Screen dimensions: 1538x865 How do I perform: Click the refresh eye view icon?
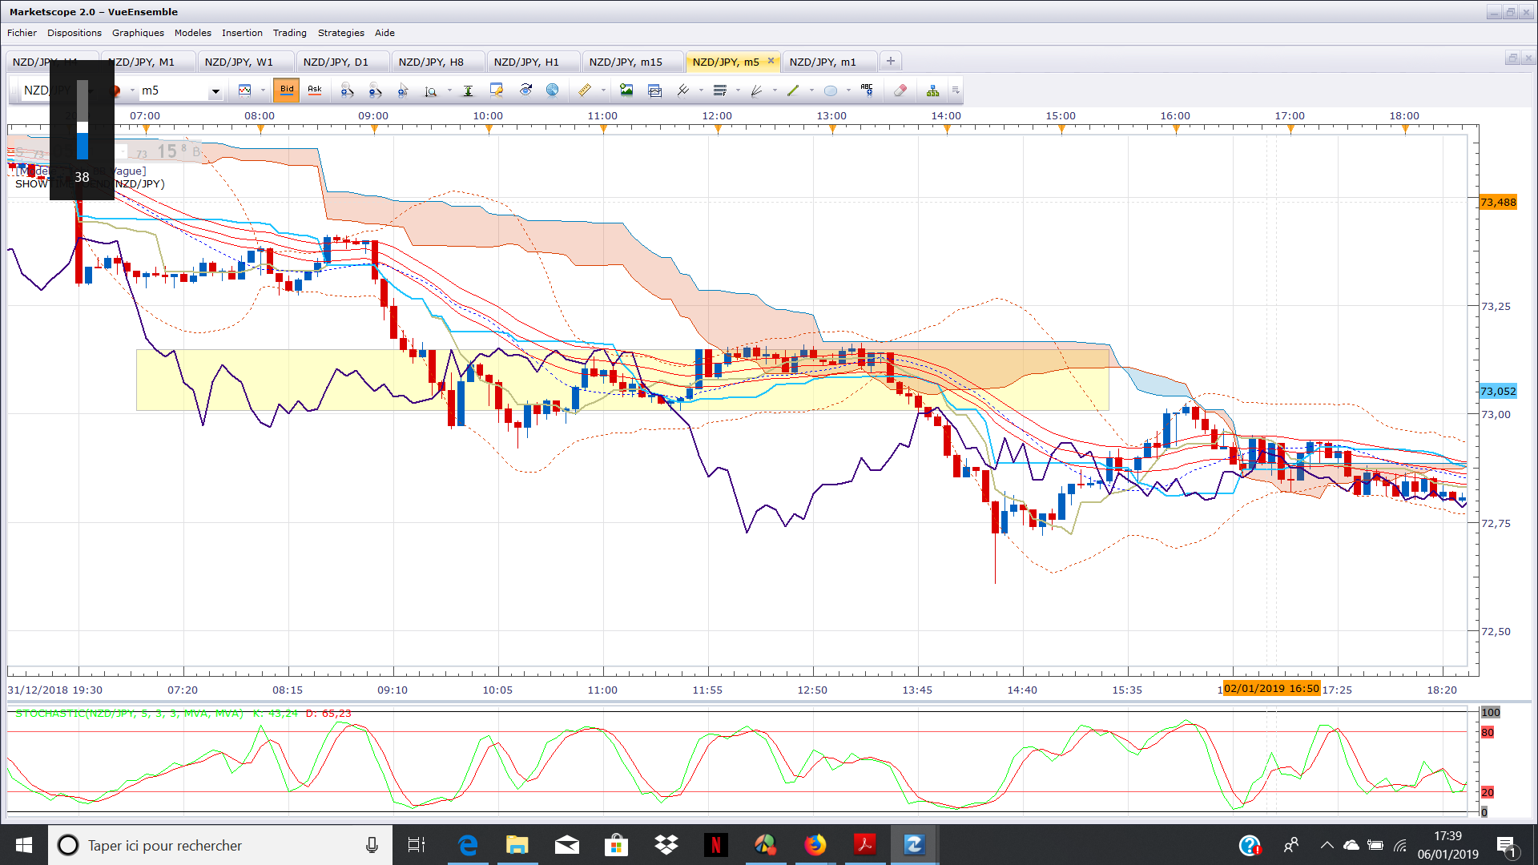pyautogui.click(x=525, y=91)
